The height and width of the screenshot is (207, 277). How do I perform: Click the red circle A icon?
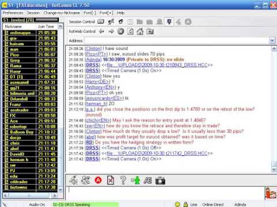point(98,181)
